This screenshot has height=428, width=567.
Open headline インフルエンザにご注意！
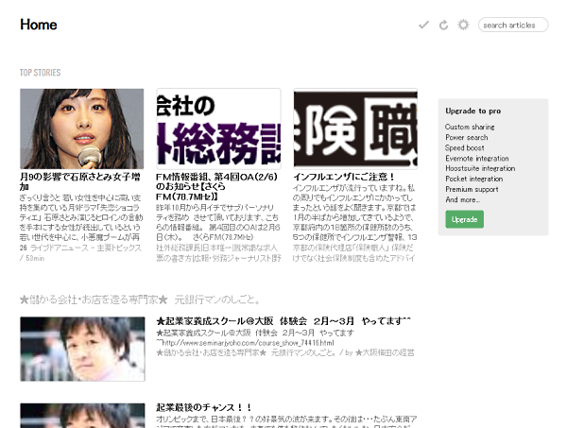344,177
